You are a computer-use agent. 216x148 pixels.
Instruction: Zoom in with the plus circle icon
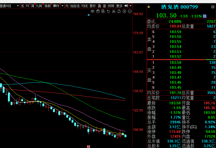124,11
